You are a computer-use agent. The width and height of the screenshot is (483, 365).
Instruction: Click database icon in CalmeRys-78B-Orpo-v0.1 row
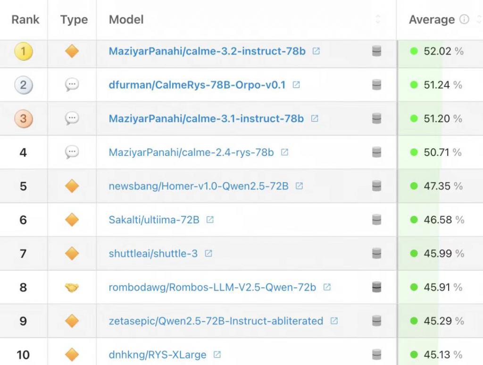[376, 85]
